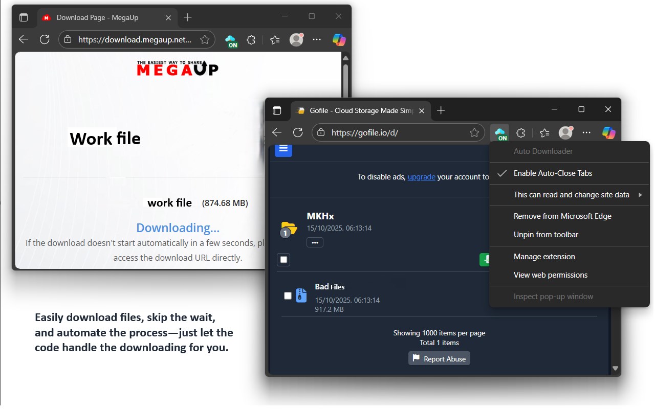
Task: Close the Gofile - Cloud Storage tab
Action: 422,110
